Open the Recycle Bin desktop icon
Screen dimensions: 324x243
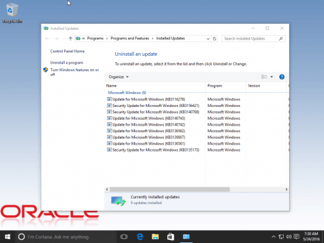[12, 13]
